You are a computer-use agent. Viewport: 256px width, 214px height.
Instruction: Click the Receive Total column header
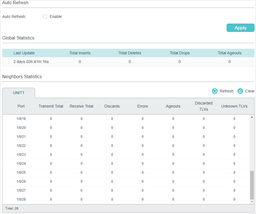(x=81, y=106)
